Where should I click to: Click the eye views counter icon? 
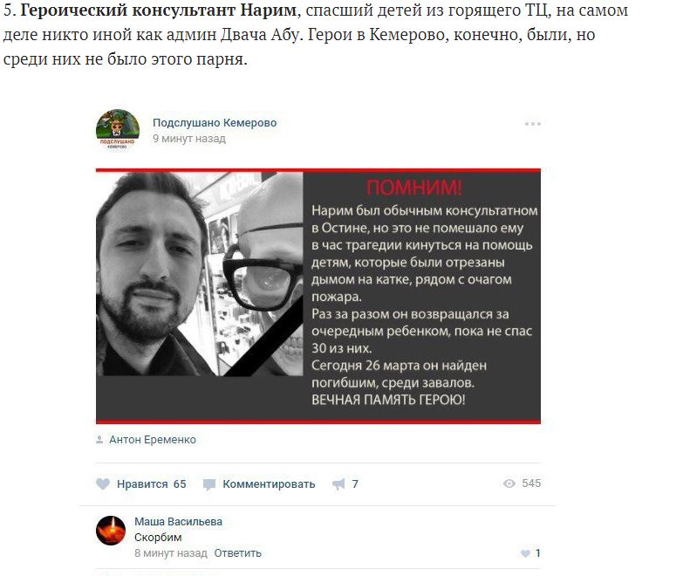click(509, 483)
